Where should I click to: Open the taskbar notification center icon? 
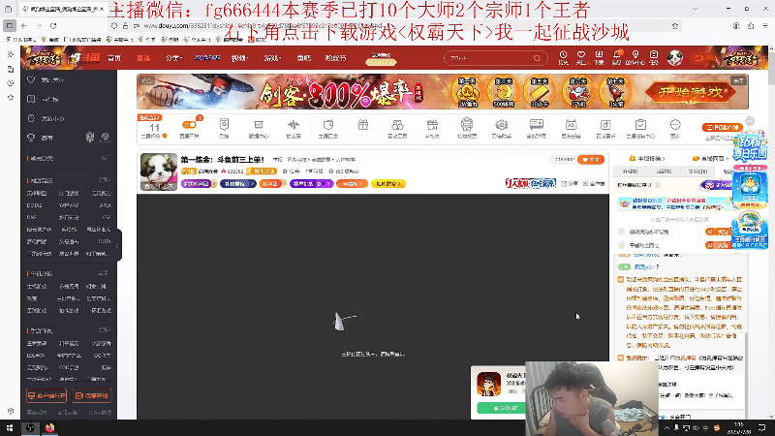(761, 428)
